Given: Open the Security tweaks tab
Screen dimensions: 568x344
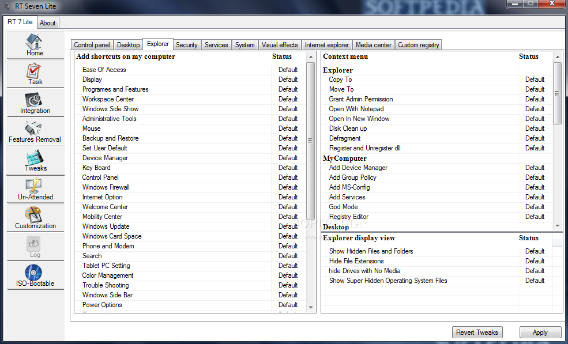Looking at the screenshot, I should tap(187, 44).
